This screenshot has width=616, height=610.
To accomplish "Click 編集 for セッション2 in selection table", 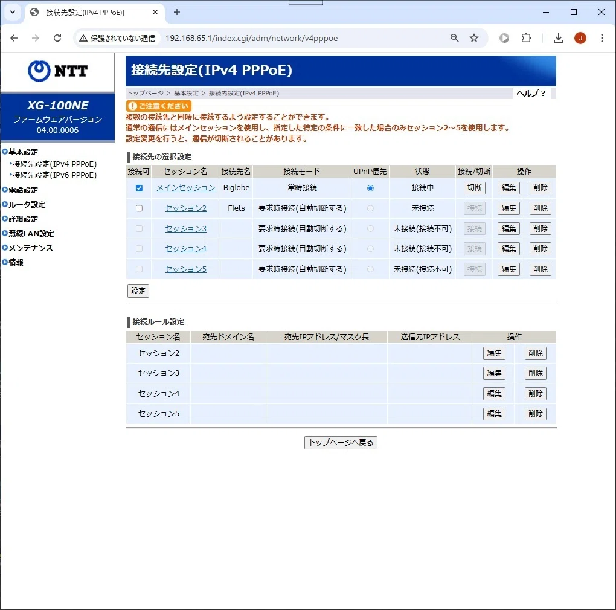I will click(x=509, y=208).
